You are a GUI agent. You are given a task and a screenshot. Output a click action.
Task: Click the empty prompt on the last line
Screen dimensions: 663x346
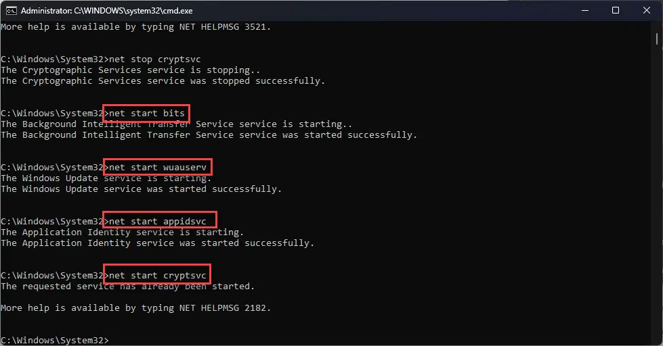point(107,339)
